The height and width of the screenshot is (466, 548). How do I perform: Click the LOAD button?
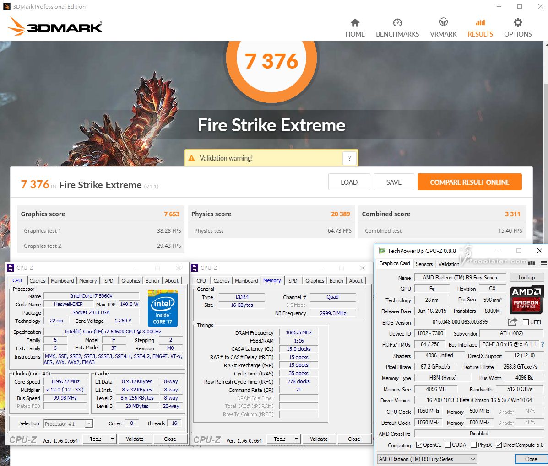pos(349,182)
